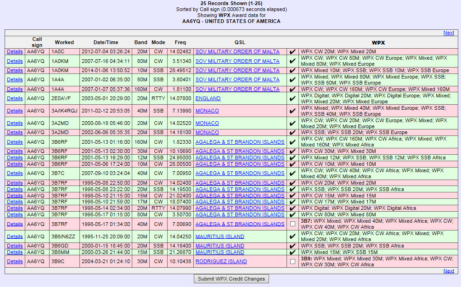Open Details for the 1A0C contact
The width and height of the screenshot is (461, 287).
tap(15, 52)
